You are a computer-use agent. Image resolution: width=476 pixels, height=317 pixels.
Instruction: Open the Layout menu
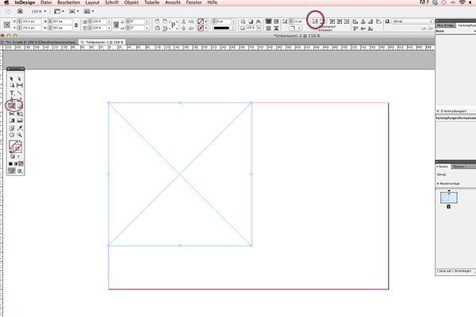92,2
